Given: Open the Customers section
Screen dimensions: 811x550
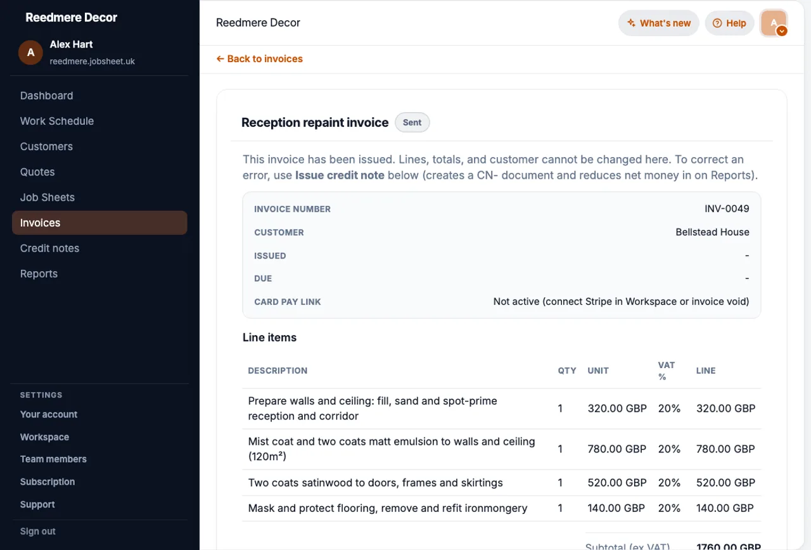Looking at the screenshot, I should (x=46, y=146).
